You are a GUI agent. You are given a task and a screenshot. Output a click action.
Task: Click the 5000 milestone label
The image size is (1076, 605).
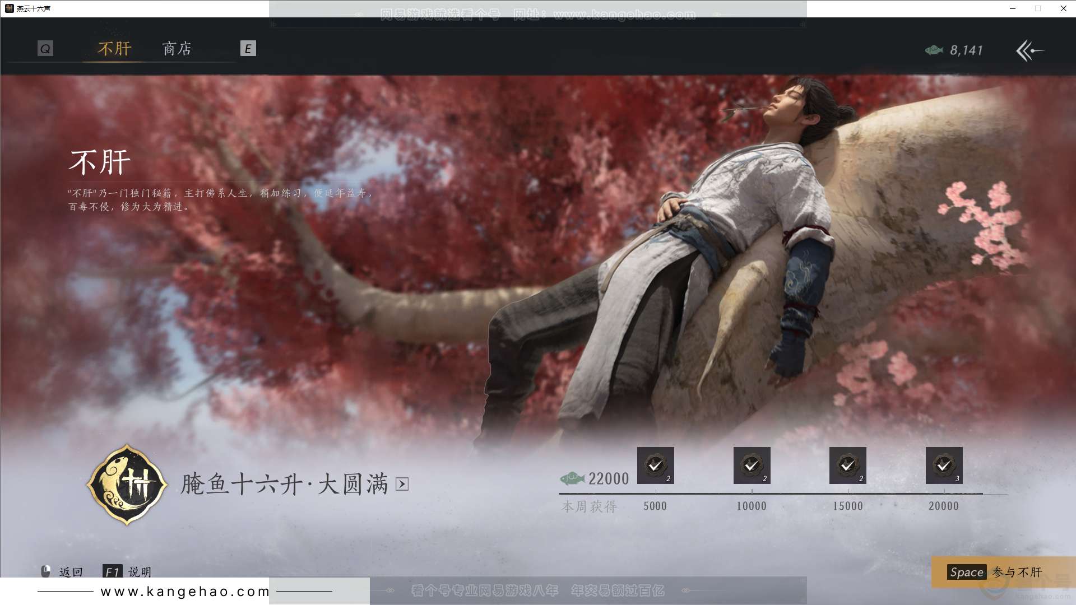pos(655,506)
